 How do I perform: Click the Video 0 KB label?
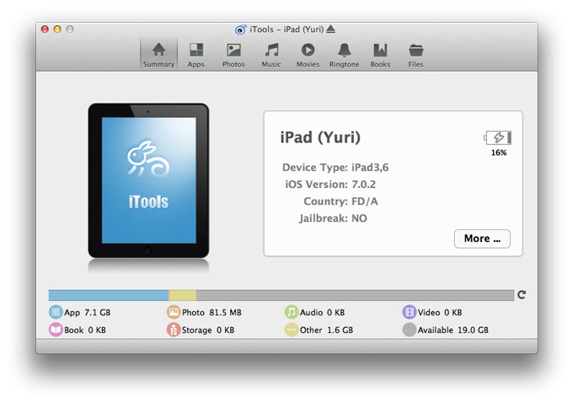(440, 312)
